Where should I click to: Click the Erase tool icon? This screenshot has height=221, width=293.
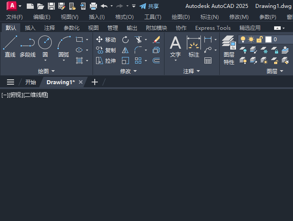(x=156, y=39)
